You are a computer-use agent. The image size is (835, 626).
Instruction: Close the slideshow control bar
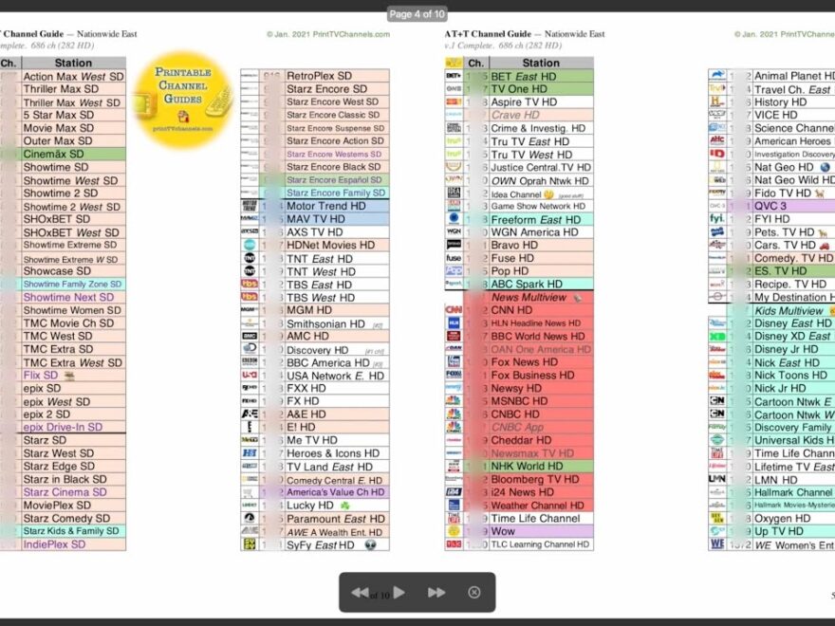tap(473, 593)
